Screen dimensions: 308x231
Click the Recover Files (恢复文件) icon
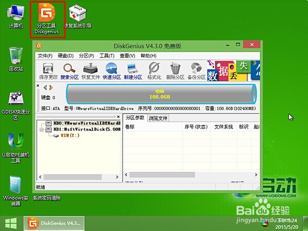pyautogui.click(x=90, y=71)
